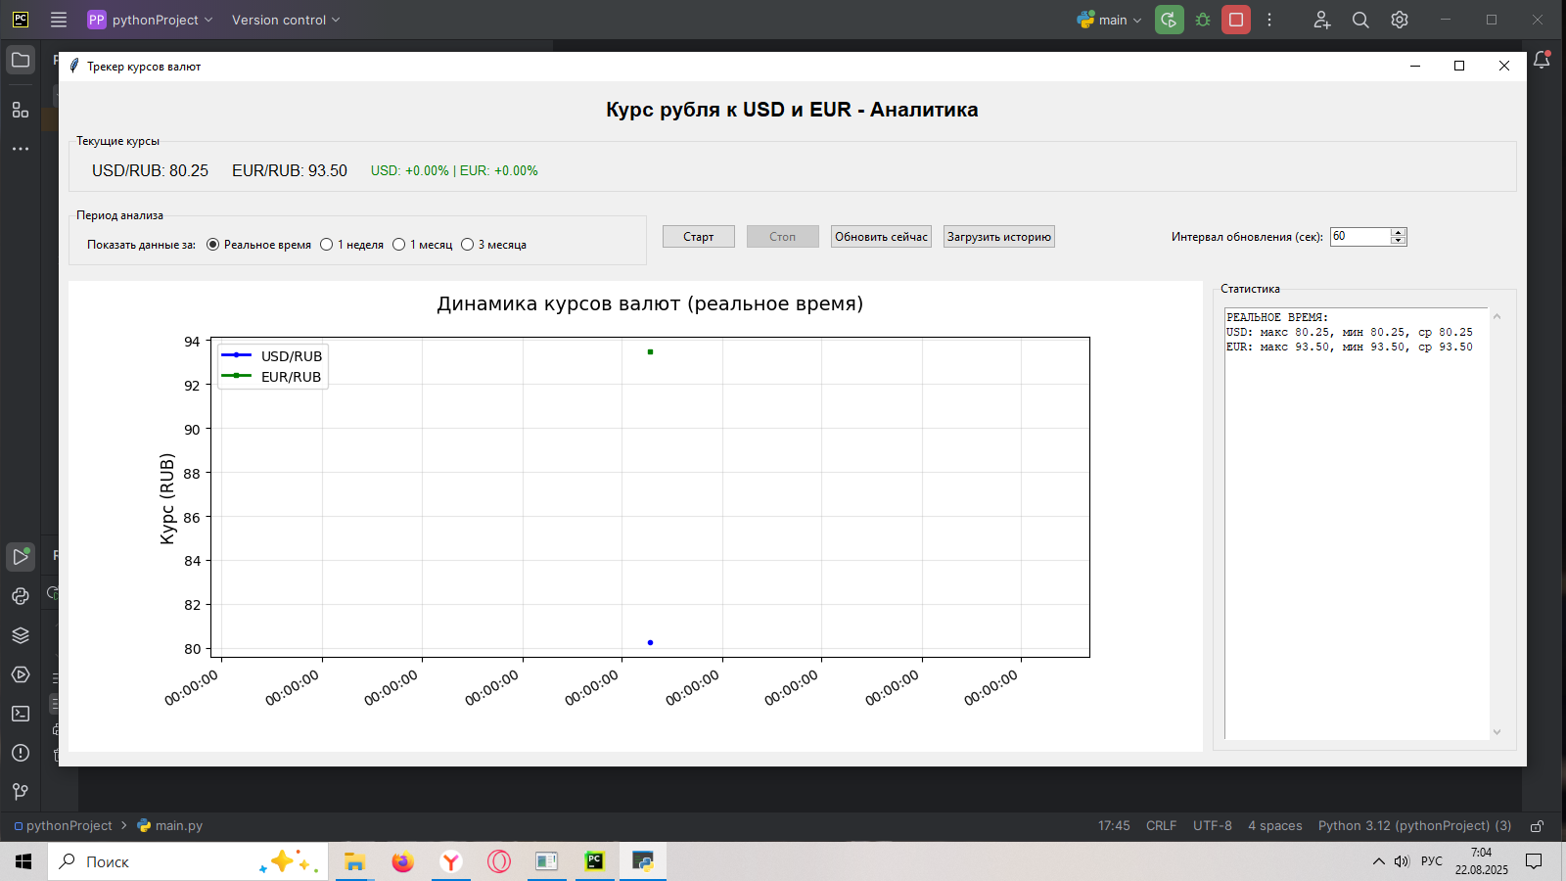Screen dimensions: 1566x881
Task: Change file encoding UTF-8
Action: point(1213,826)
